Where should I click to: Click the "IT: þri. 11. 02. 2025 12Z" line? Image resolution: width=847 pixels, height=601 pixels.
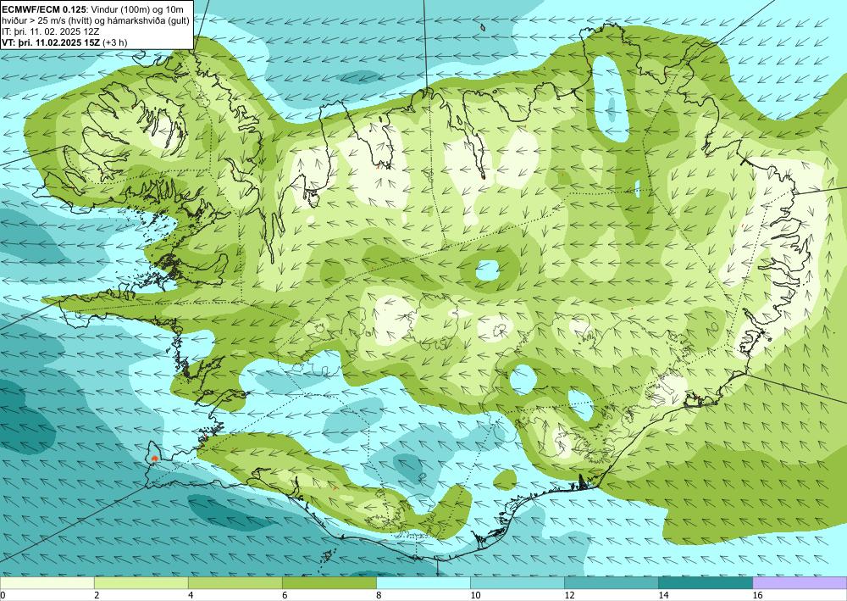pos(50,31)
